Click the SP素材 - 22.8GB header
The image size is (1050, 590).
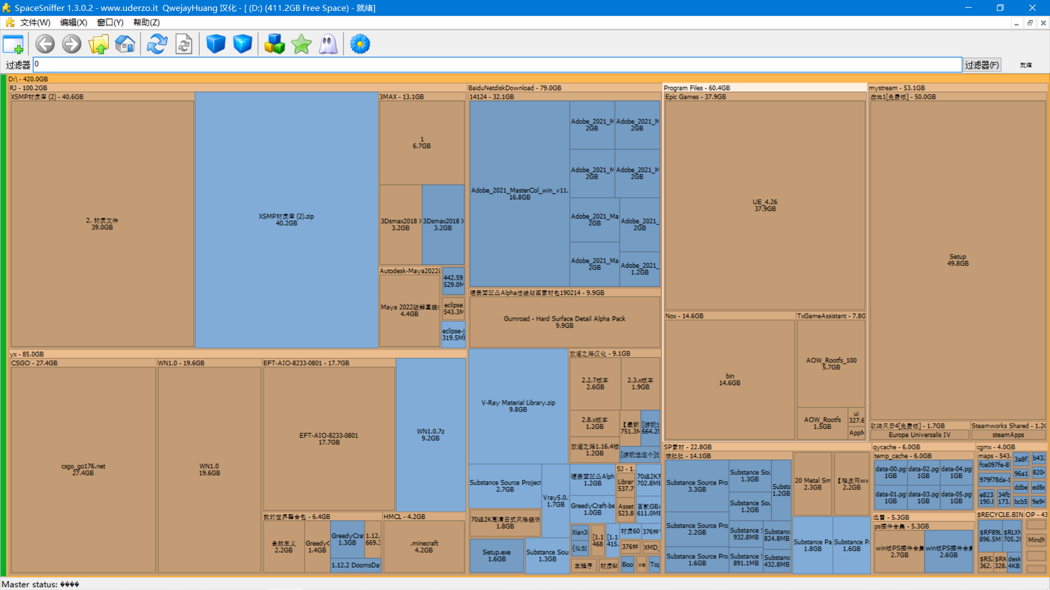[x=767, y=447]
